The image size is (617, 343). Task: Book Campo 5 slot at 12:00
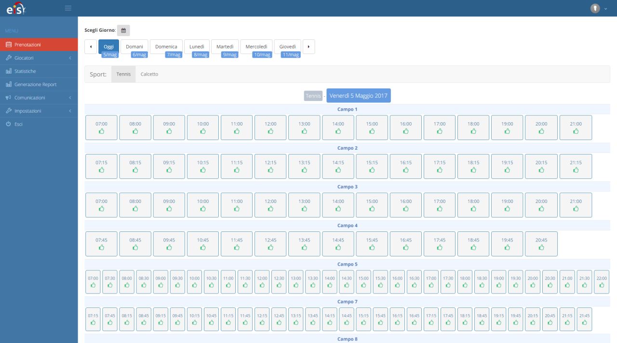point(262,282)
